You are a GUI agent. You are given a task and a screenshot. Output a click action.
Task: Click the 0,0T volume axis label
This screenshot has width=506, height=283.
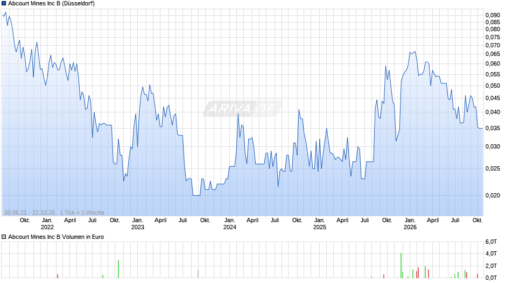point(491,278)
